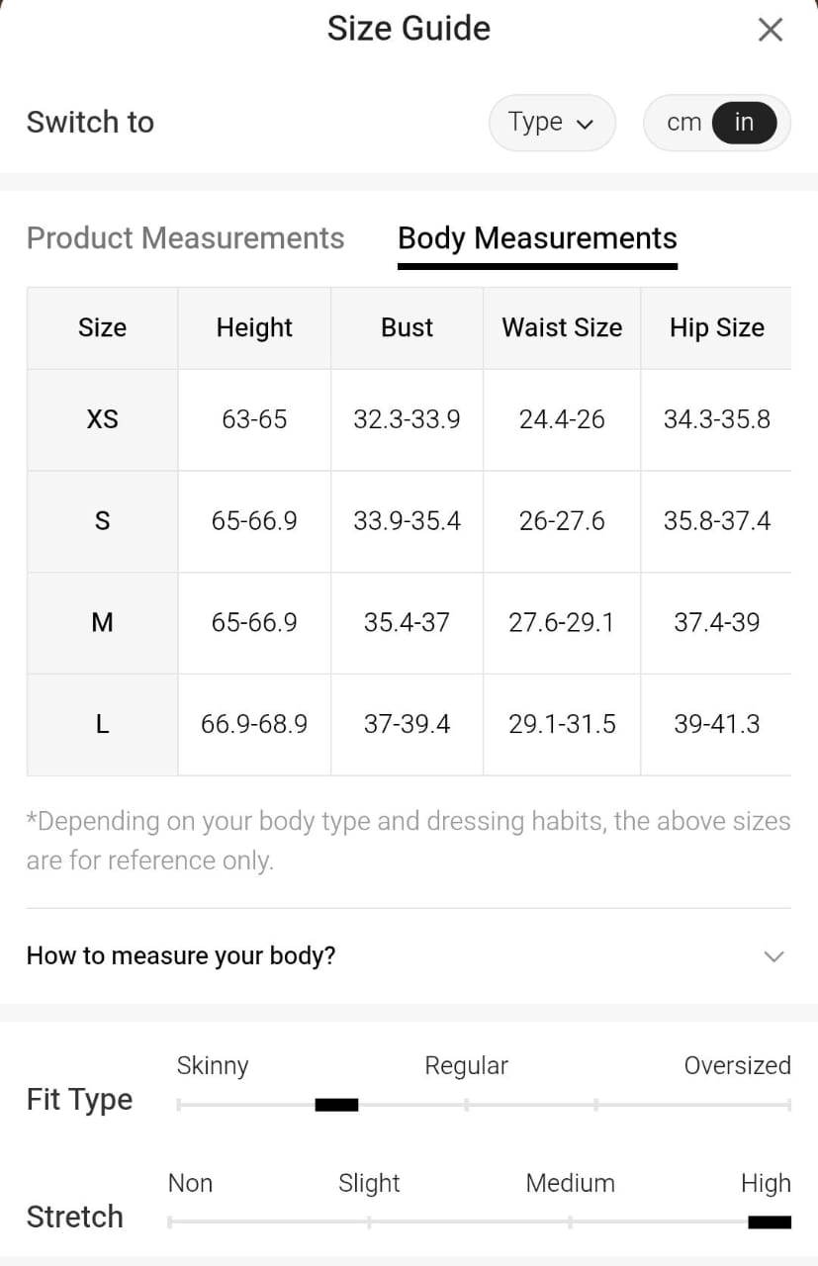This screenshot has height=1266, width=818.
Task: Click the chevron in the Type selector
Action: [x=585, y=125]
